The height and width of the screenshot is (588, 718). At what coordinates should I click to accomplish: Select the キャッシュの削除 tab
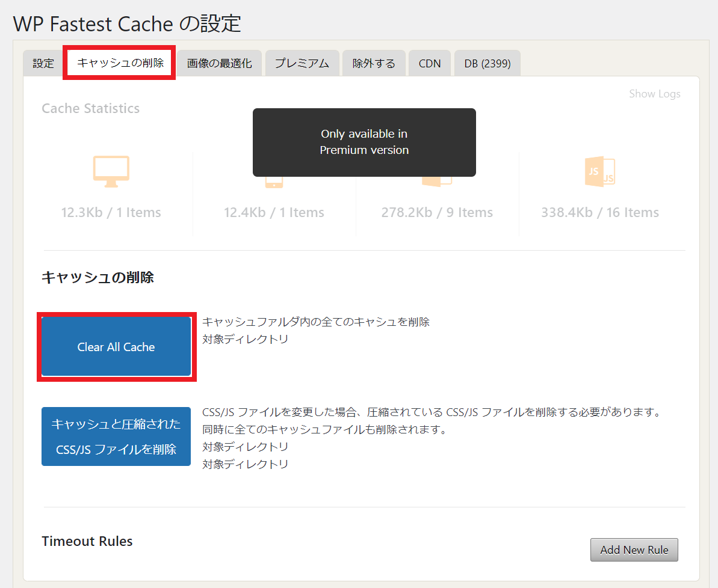pos(120,63)
